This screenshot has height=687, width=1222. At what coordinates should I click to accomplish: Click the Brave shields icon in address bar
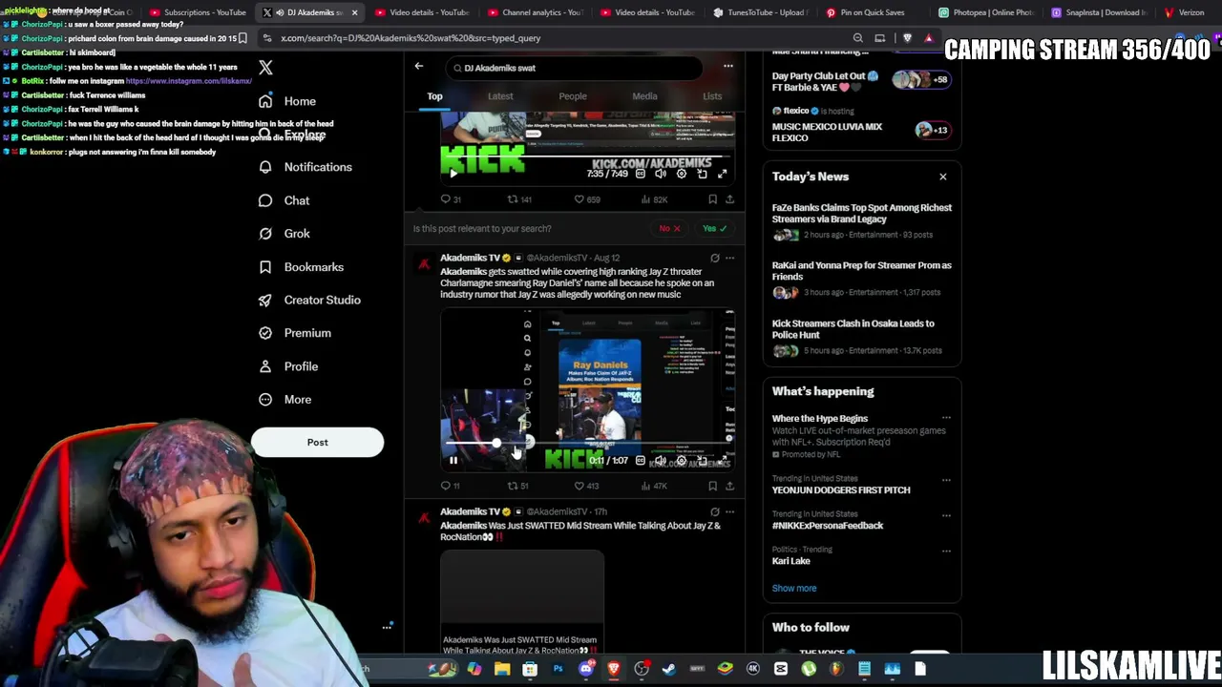point(907,38)
